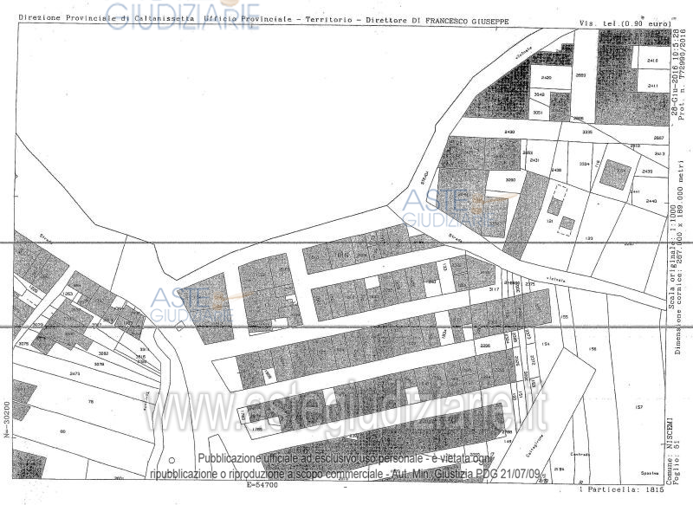Image resolution: width=693 pixels, height=505 pixels.
Task: Click parcel 2296 between the building rows
Action: click(484, 346)
